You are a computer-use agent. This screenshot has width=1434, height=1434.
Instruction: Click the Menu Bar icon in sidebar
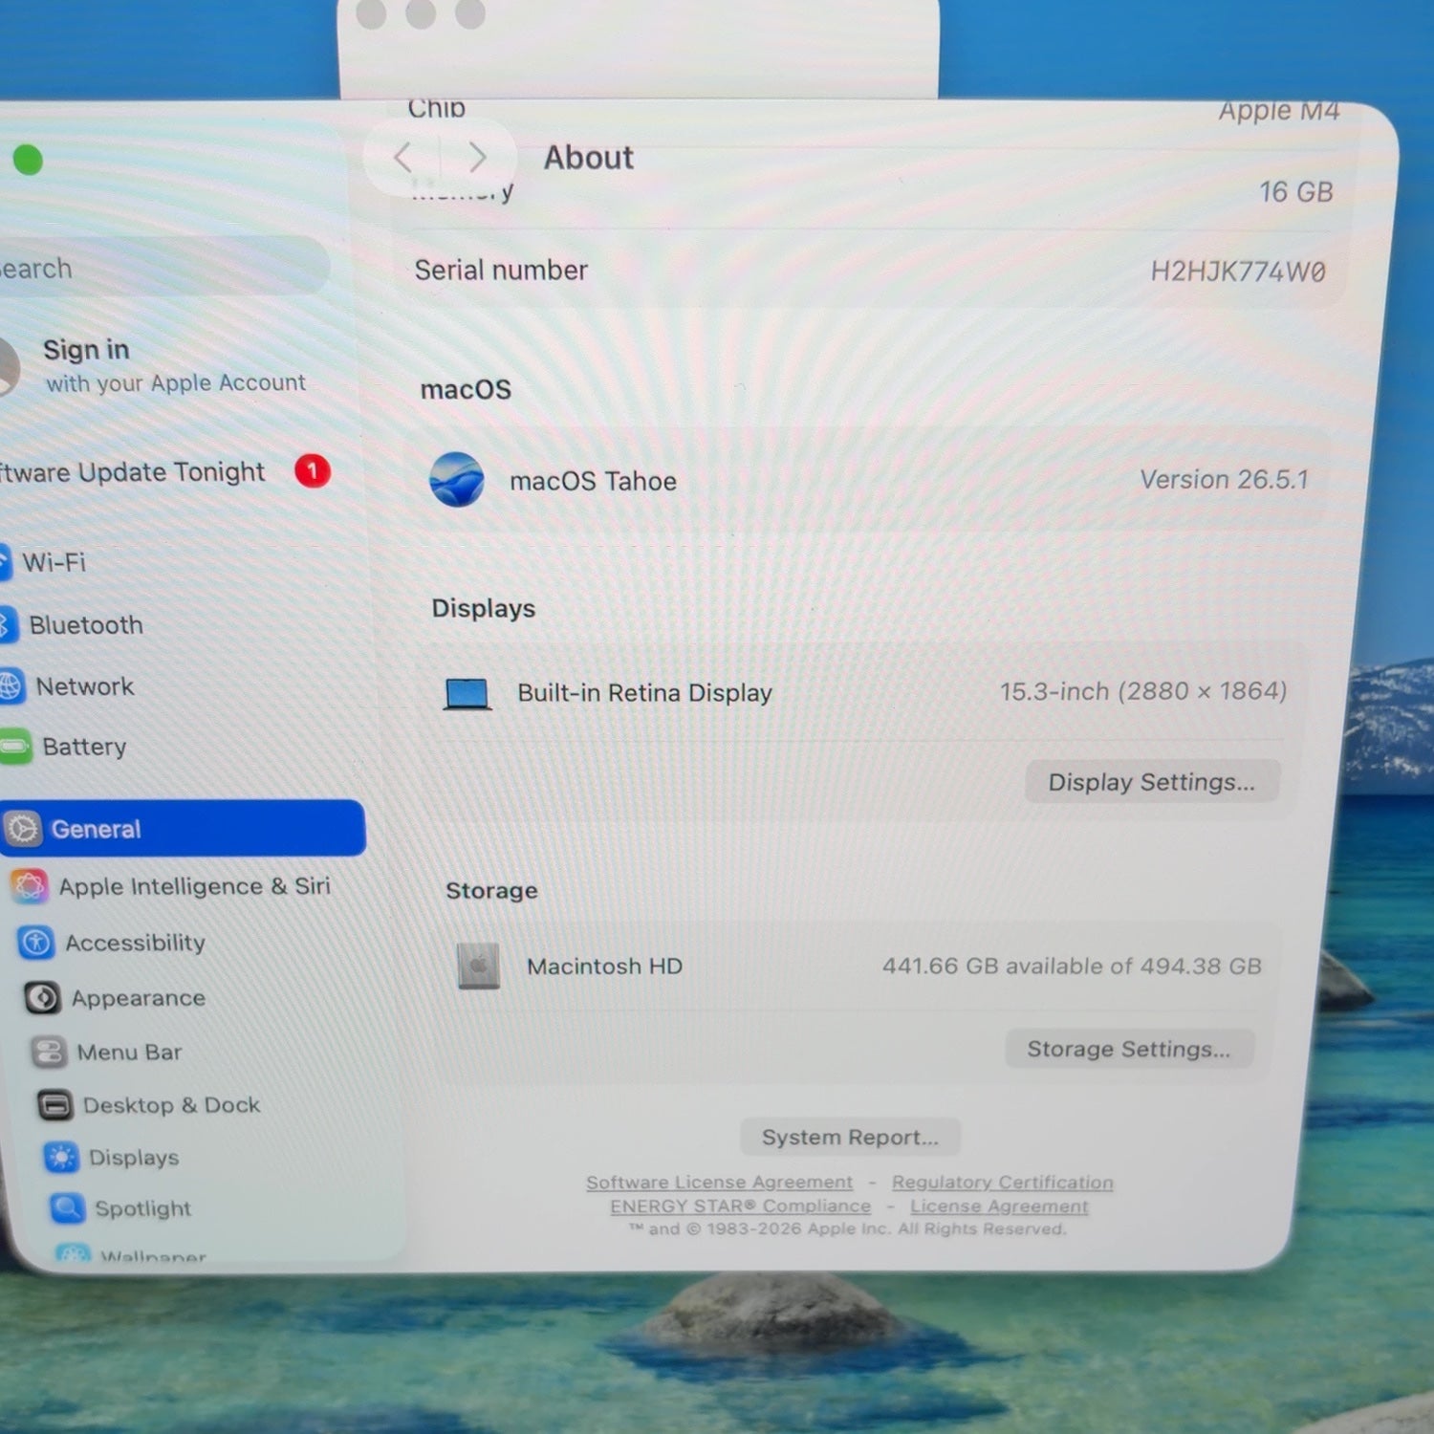49,1053
